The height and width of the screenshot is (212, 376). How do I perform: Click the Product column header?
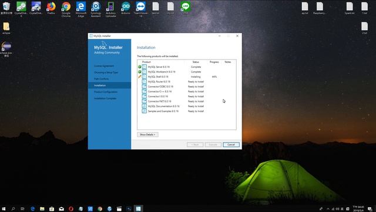pos(146,62)
